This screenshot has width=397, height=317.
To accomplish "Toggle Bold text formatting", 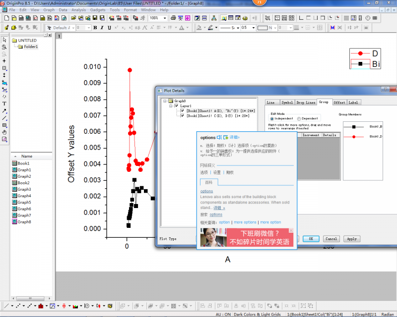I will [95, 28].
